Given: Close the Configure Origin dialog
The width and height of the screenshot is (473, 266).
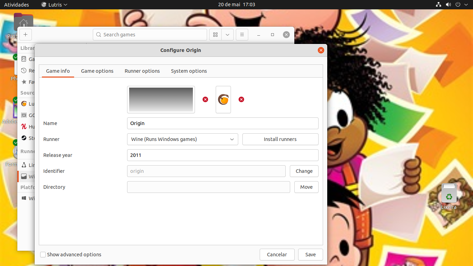Looking at the screenshot, I should tap(321, 50).
